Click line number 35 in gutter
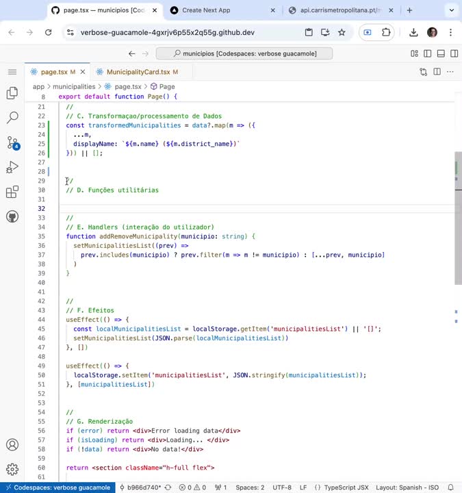462x493 pixels. click(x=42, y=236)
